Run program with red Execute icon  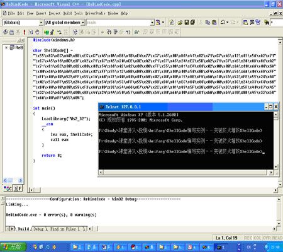25,32
